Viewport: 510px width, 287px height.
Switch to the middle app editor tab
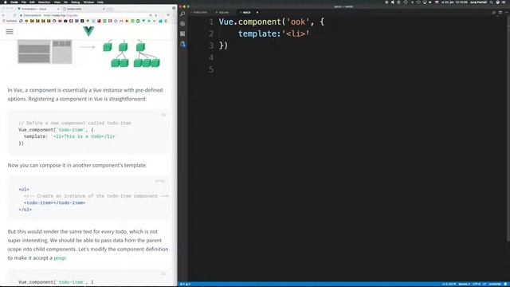223,13
